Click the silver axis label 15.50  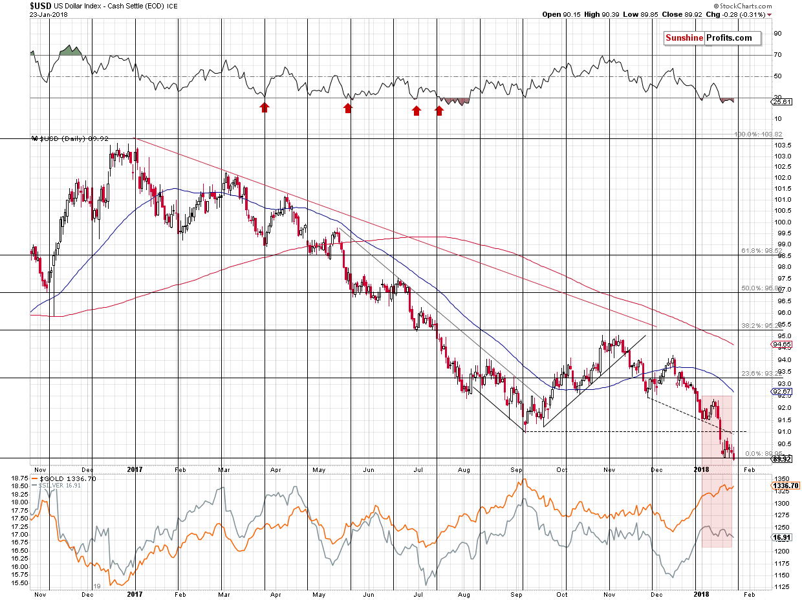click(x=19, y=583)
